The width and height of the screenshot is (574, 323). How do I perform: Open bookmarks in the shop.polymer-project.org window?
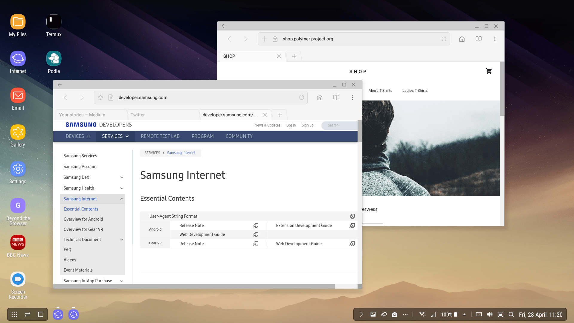tap(479, 39)
